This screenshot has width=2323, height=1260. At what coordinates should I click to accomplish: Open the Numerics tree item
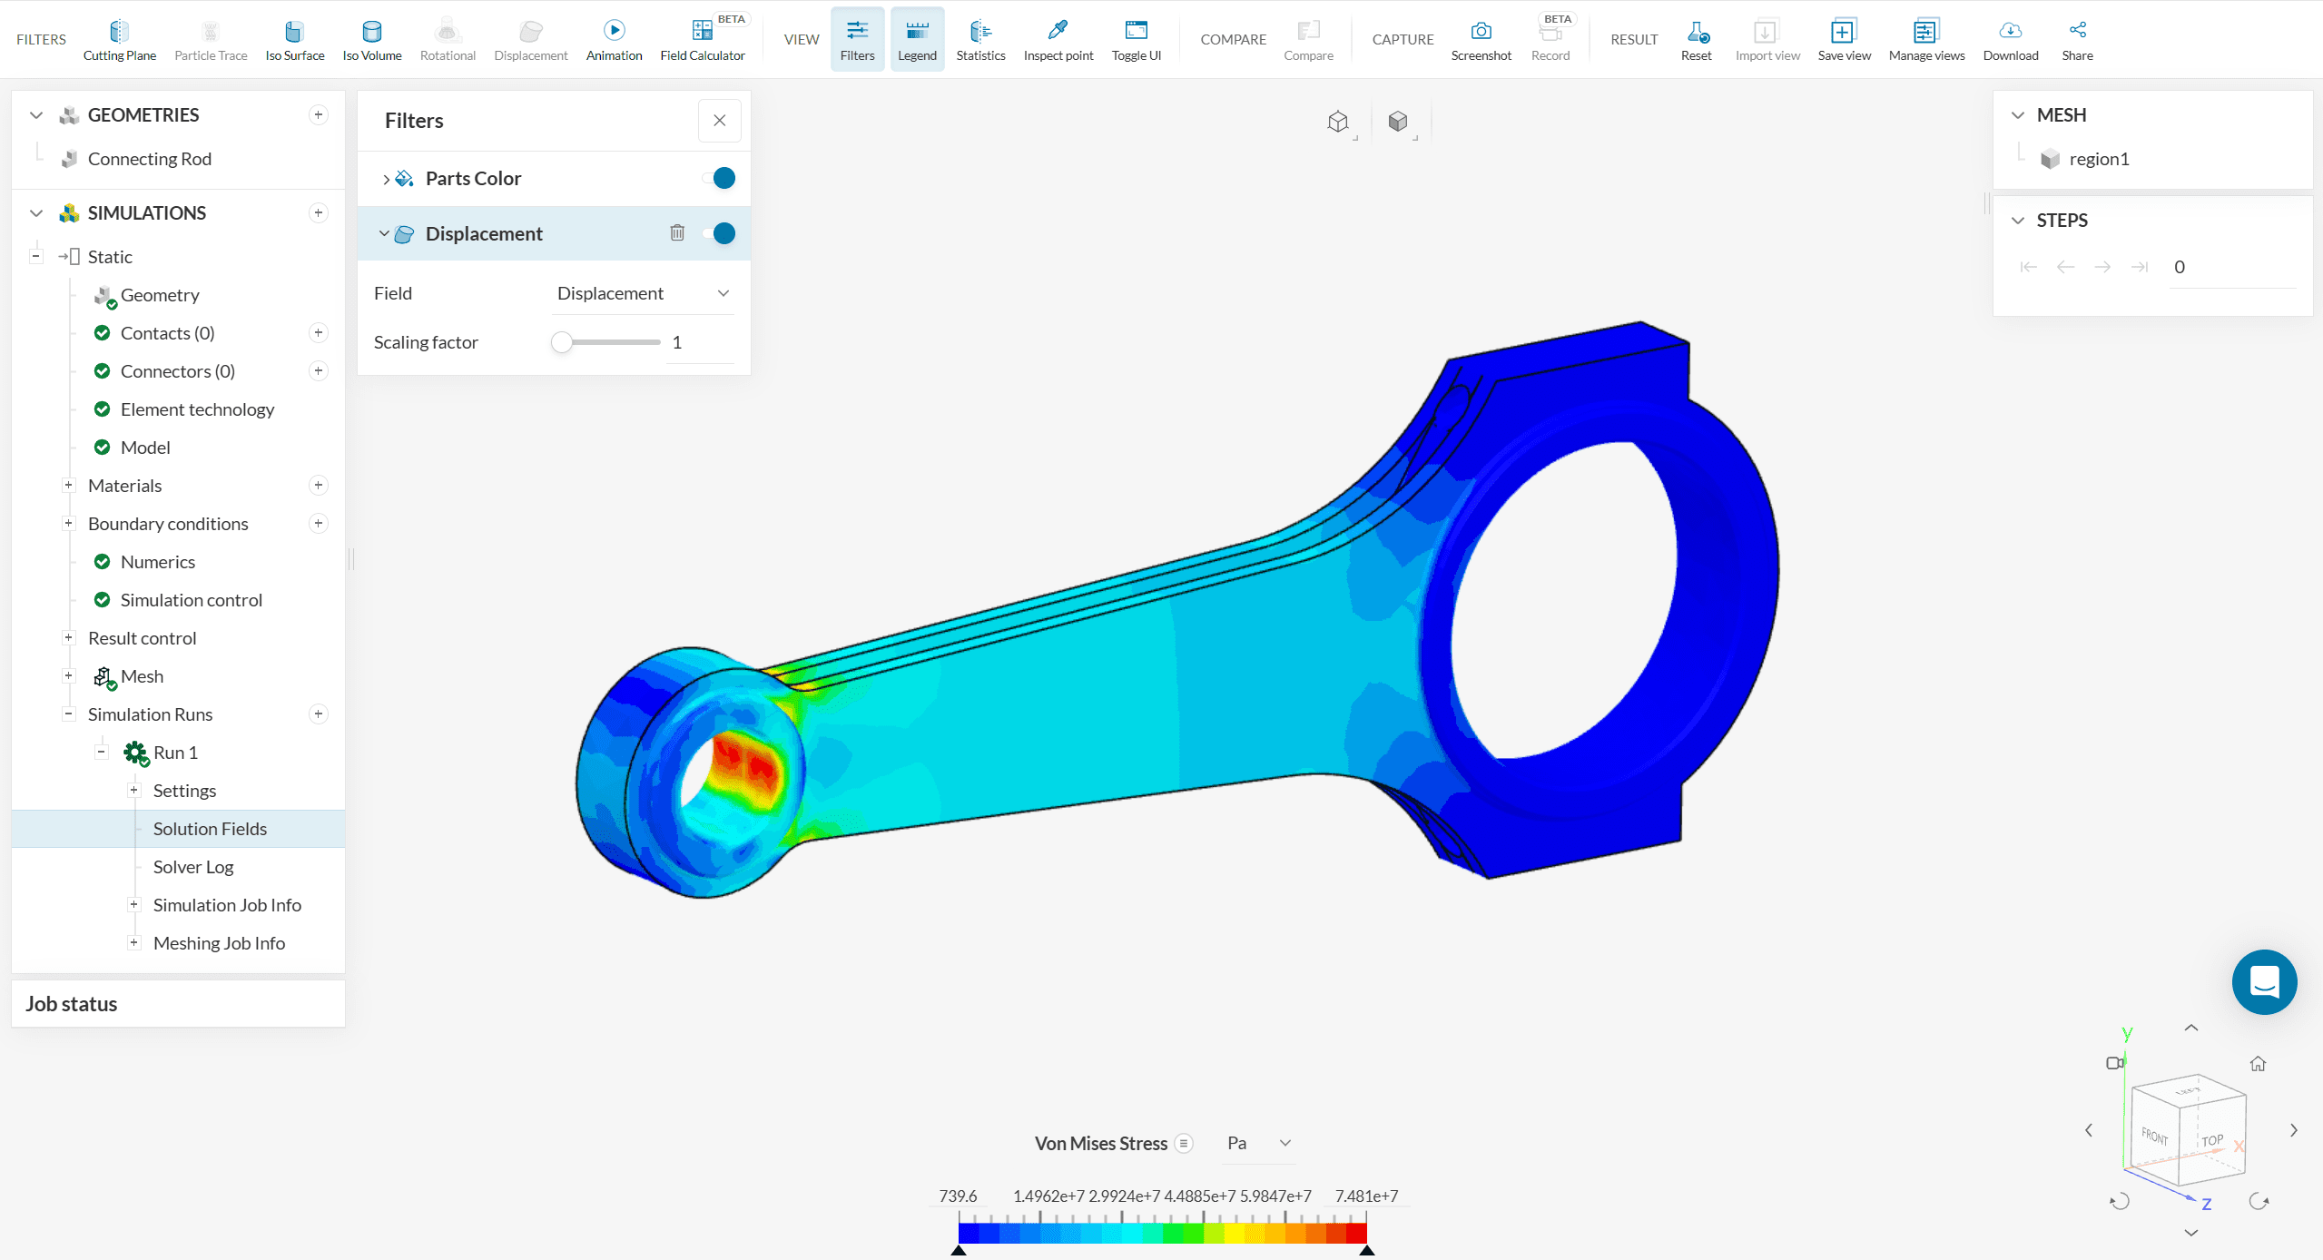tap(158, 562)
